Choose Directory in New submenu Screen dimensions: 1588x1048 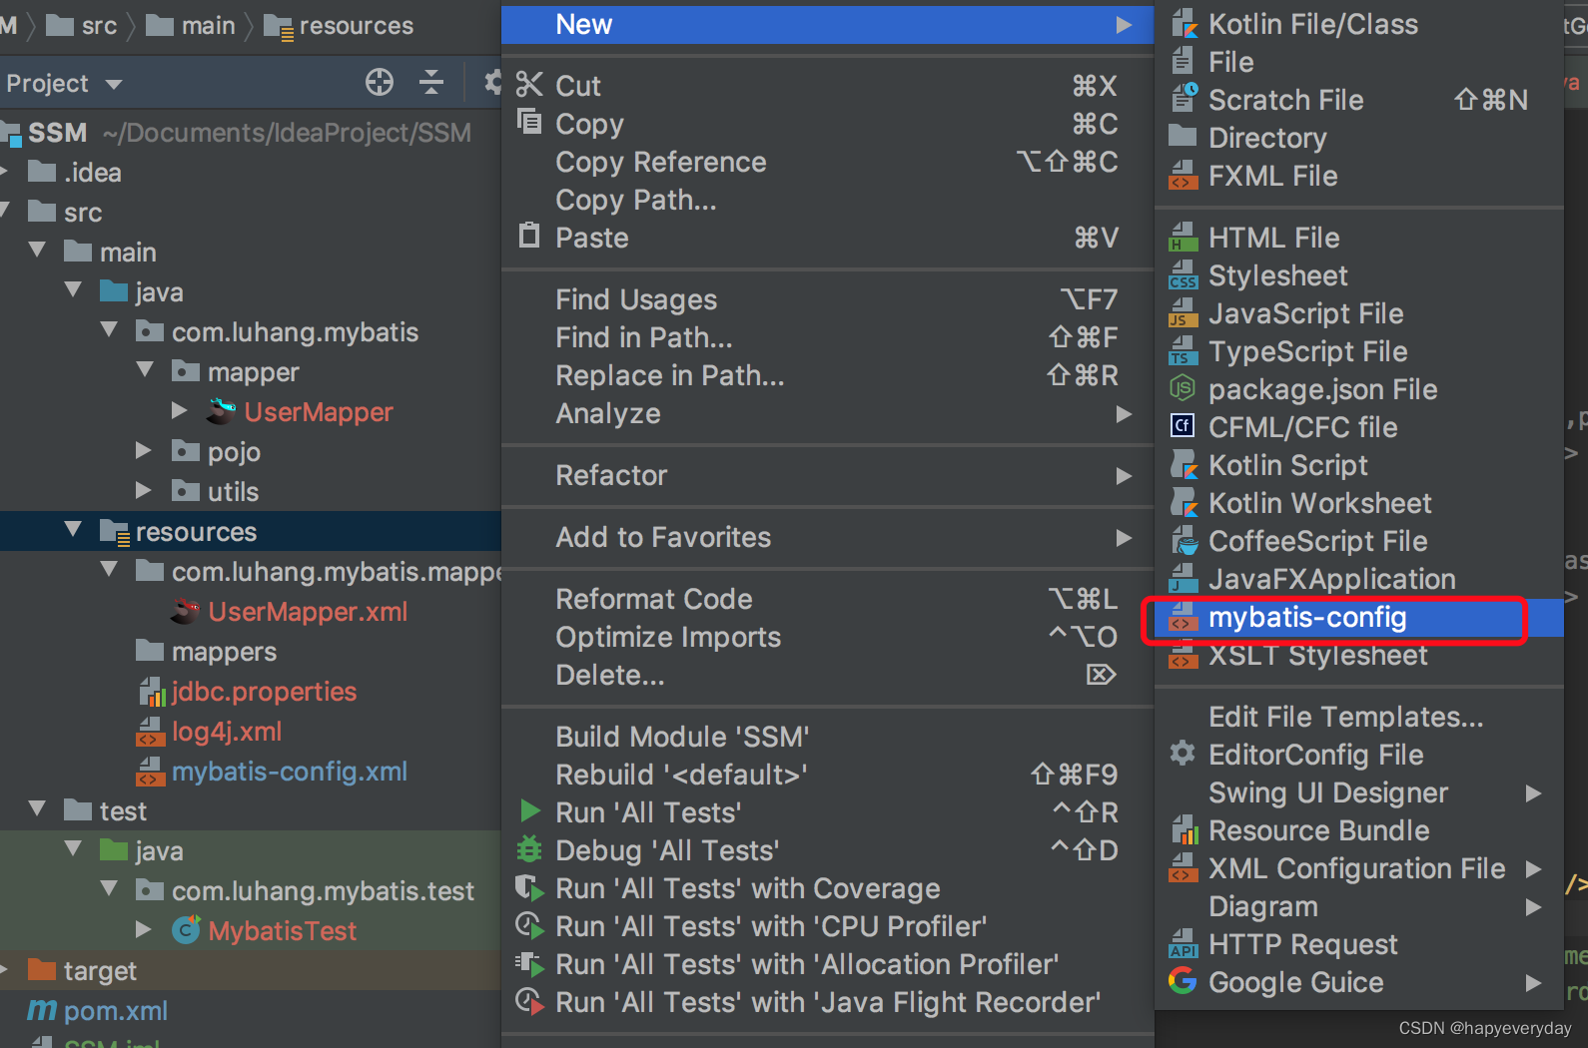tap(1358, 138)
